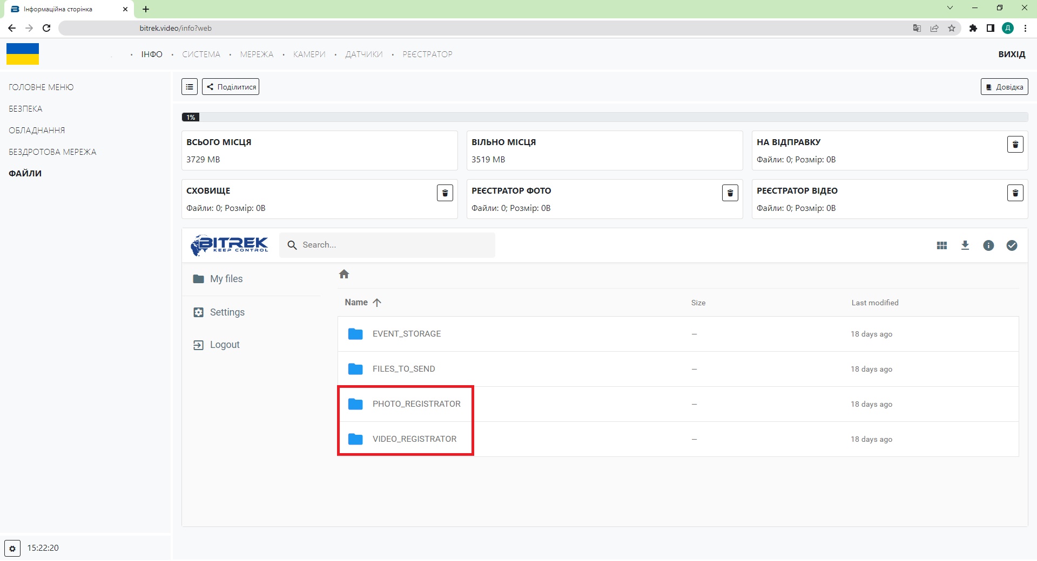This screenshot has height=561, width=1037.
Task: Sort files by Name column
Action: point(356,303)
